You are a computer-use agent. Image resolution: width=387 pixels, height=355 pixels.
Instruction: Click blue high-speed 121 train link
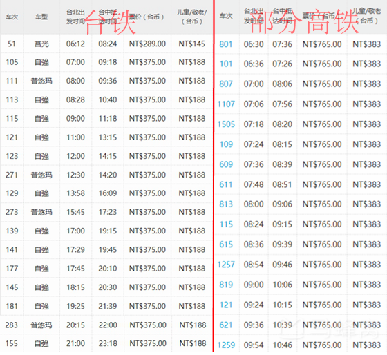coord(226,305)
